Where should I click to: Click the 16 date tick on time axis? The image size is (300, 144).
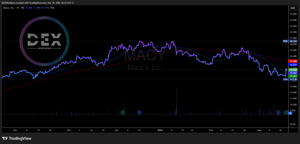tap(280, 130)
